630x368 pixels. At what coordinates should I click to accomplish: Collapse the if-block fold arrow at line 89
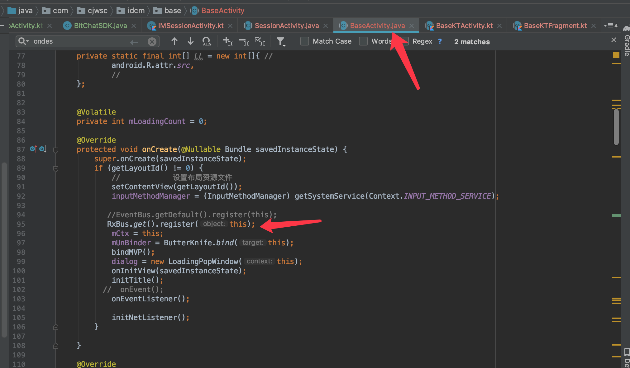click(x=56, y=169)
